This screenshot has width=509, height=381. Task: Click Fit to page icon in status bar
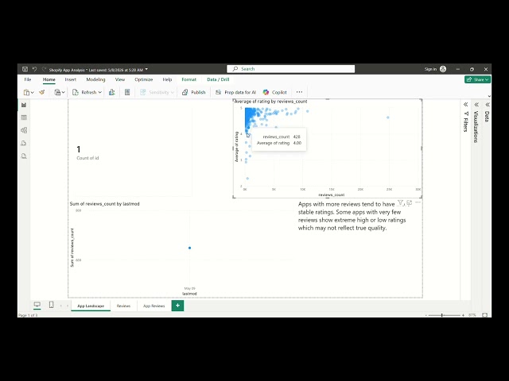point(484,315)
